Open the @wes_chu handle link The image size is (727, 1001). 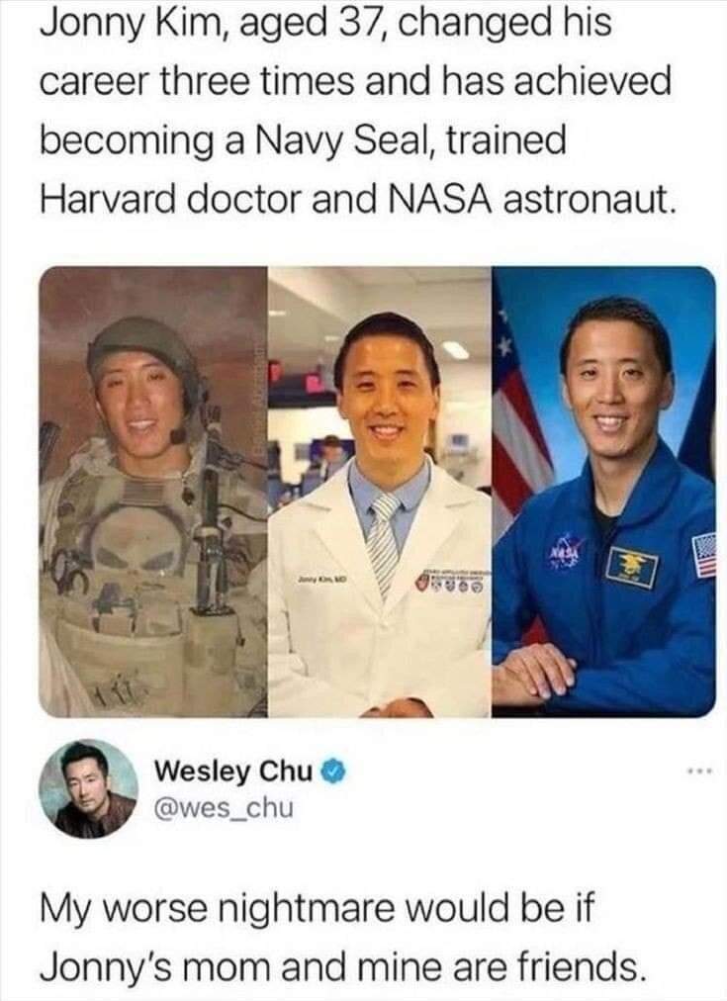(x=225, y=808)
